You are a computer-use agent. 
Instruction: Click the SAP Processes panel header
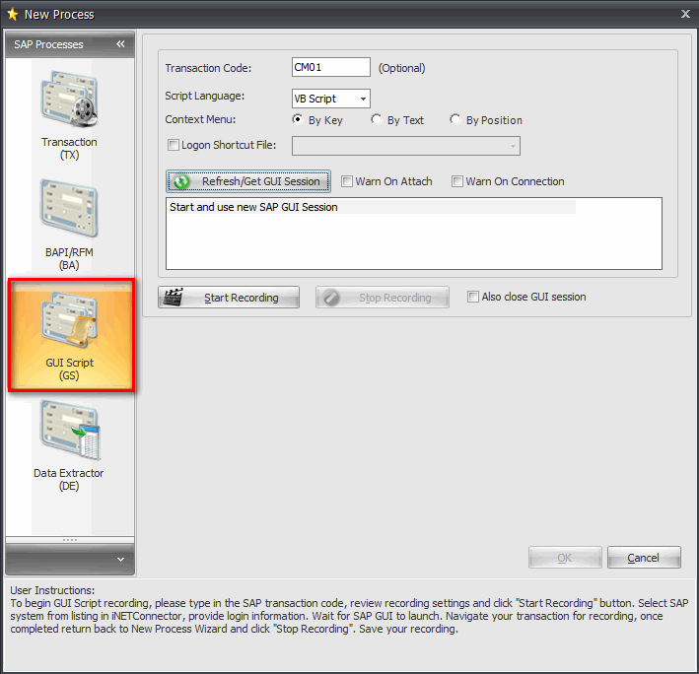70,44
